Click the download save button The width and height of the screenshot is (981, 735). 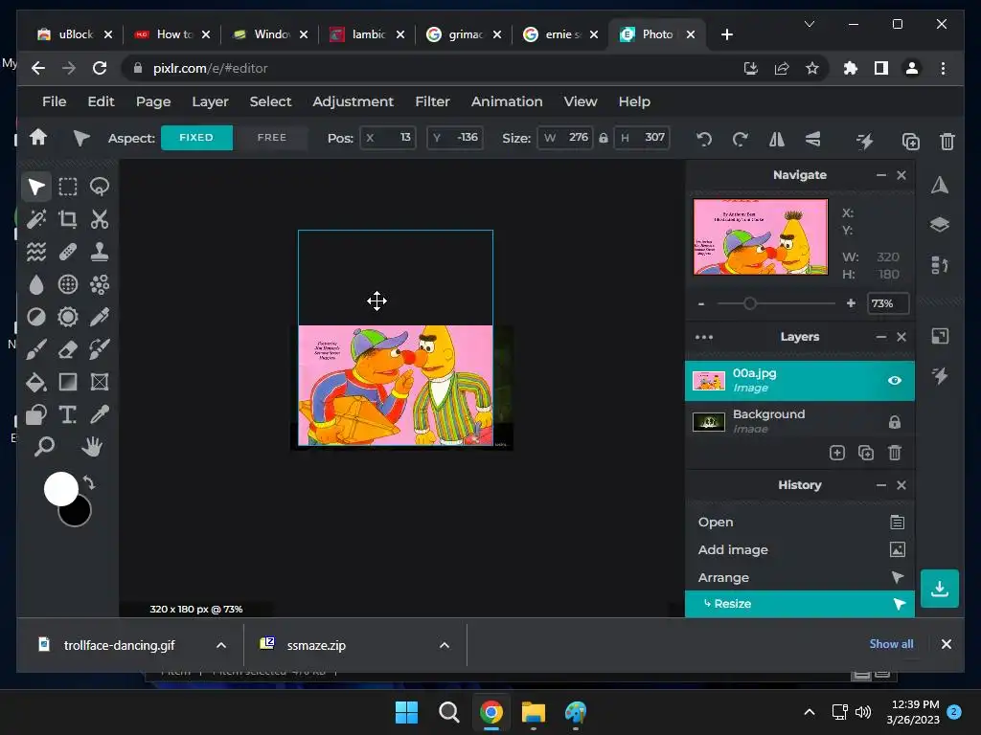939,589
